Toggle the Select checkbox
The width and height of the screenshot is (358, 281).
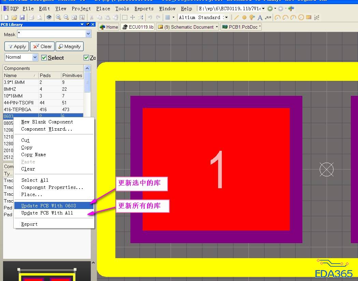tap(44, 58)
